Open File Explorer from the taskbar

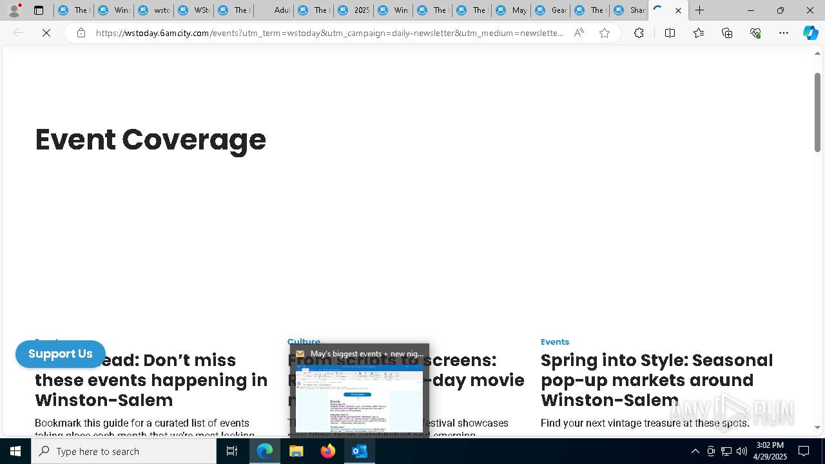tap(296, 451)
